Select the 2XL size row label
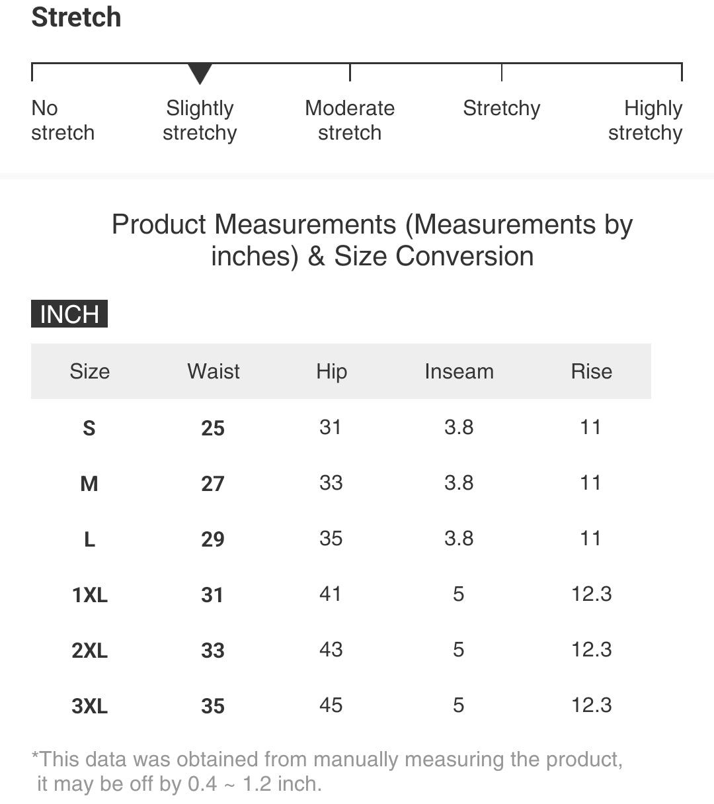The width and height of the screenshot is (714, 804). pos(89,650)
